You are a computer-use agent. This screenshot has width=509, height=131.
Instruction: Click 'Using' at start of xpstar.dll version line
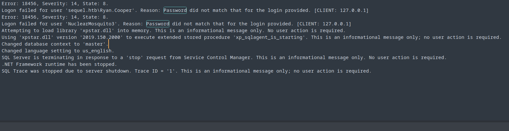coord(9,37)
